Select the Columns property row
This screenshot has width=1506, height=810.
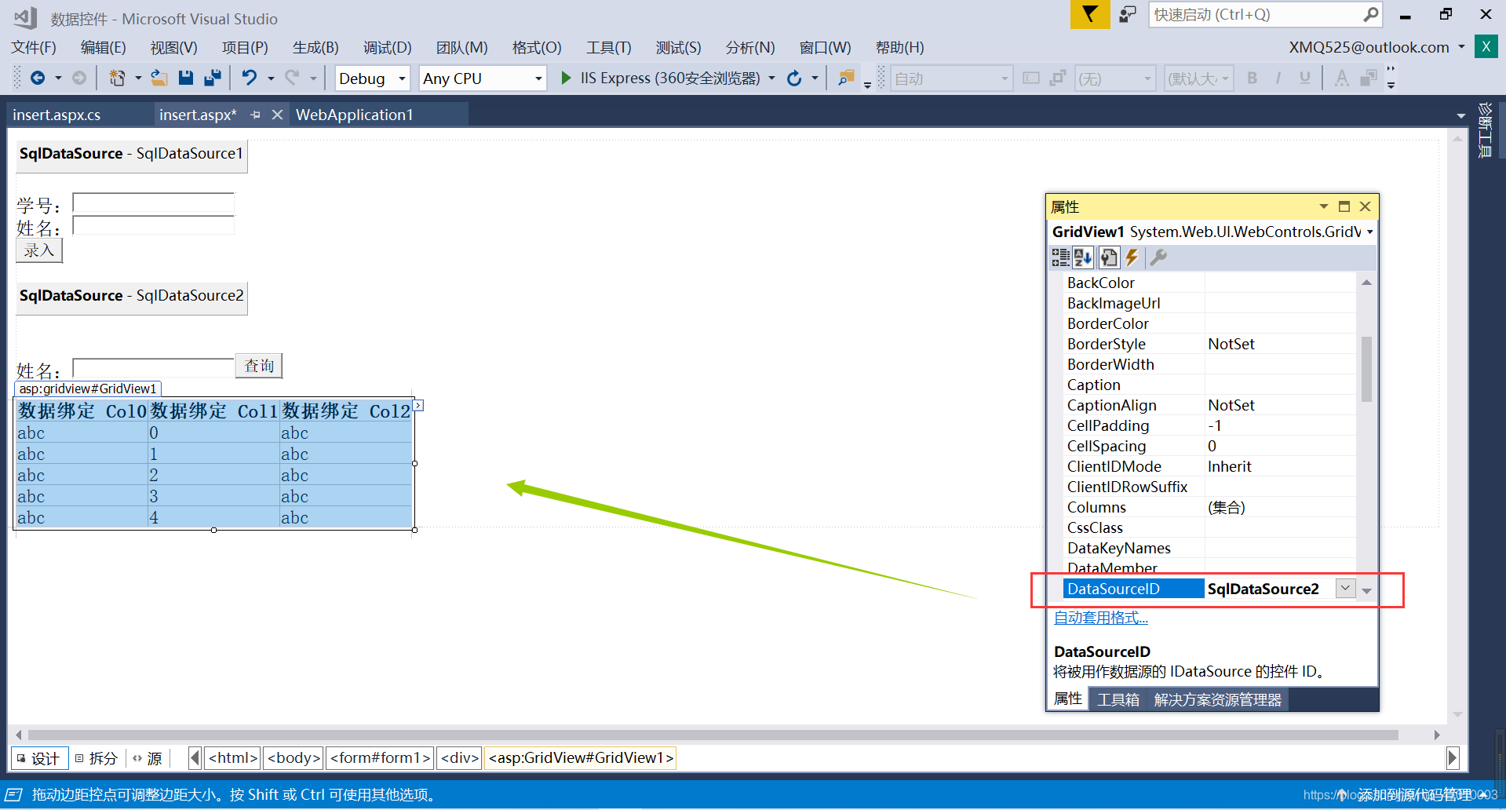coord(1210,507)
